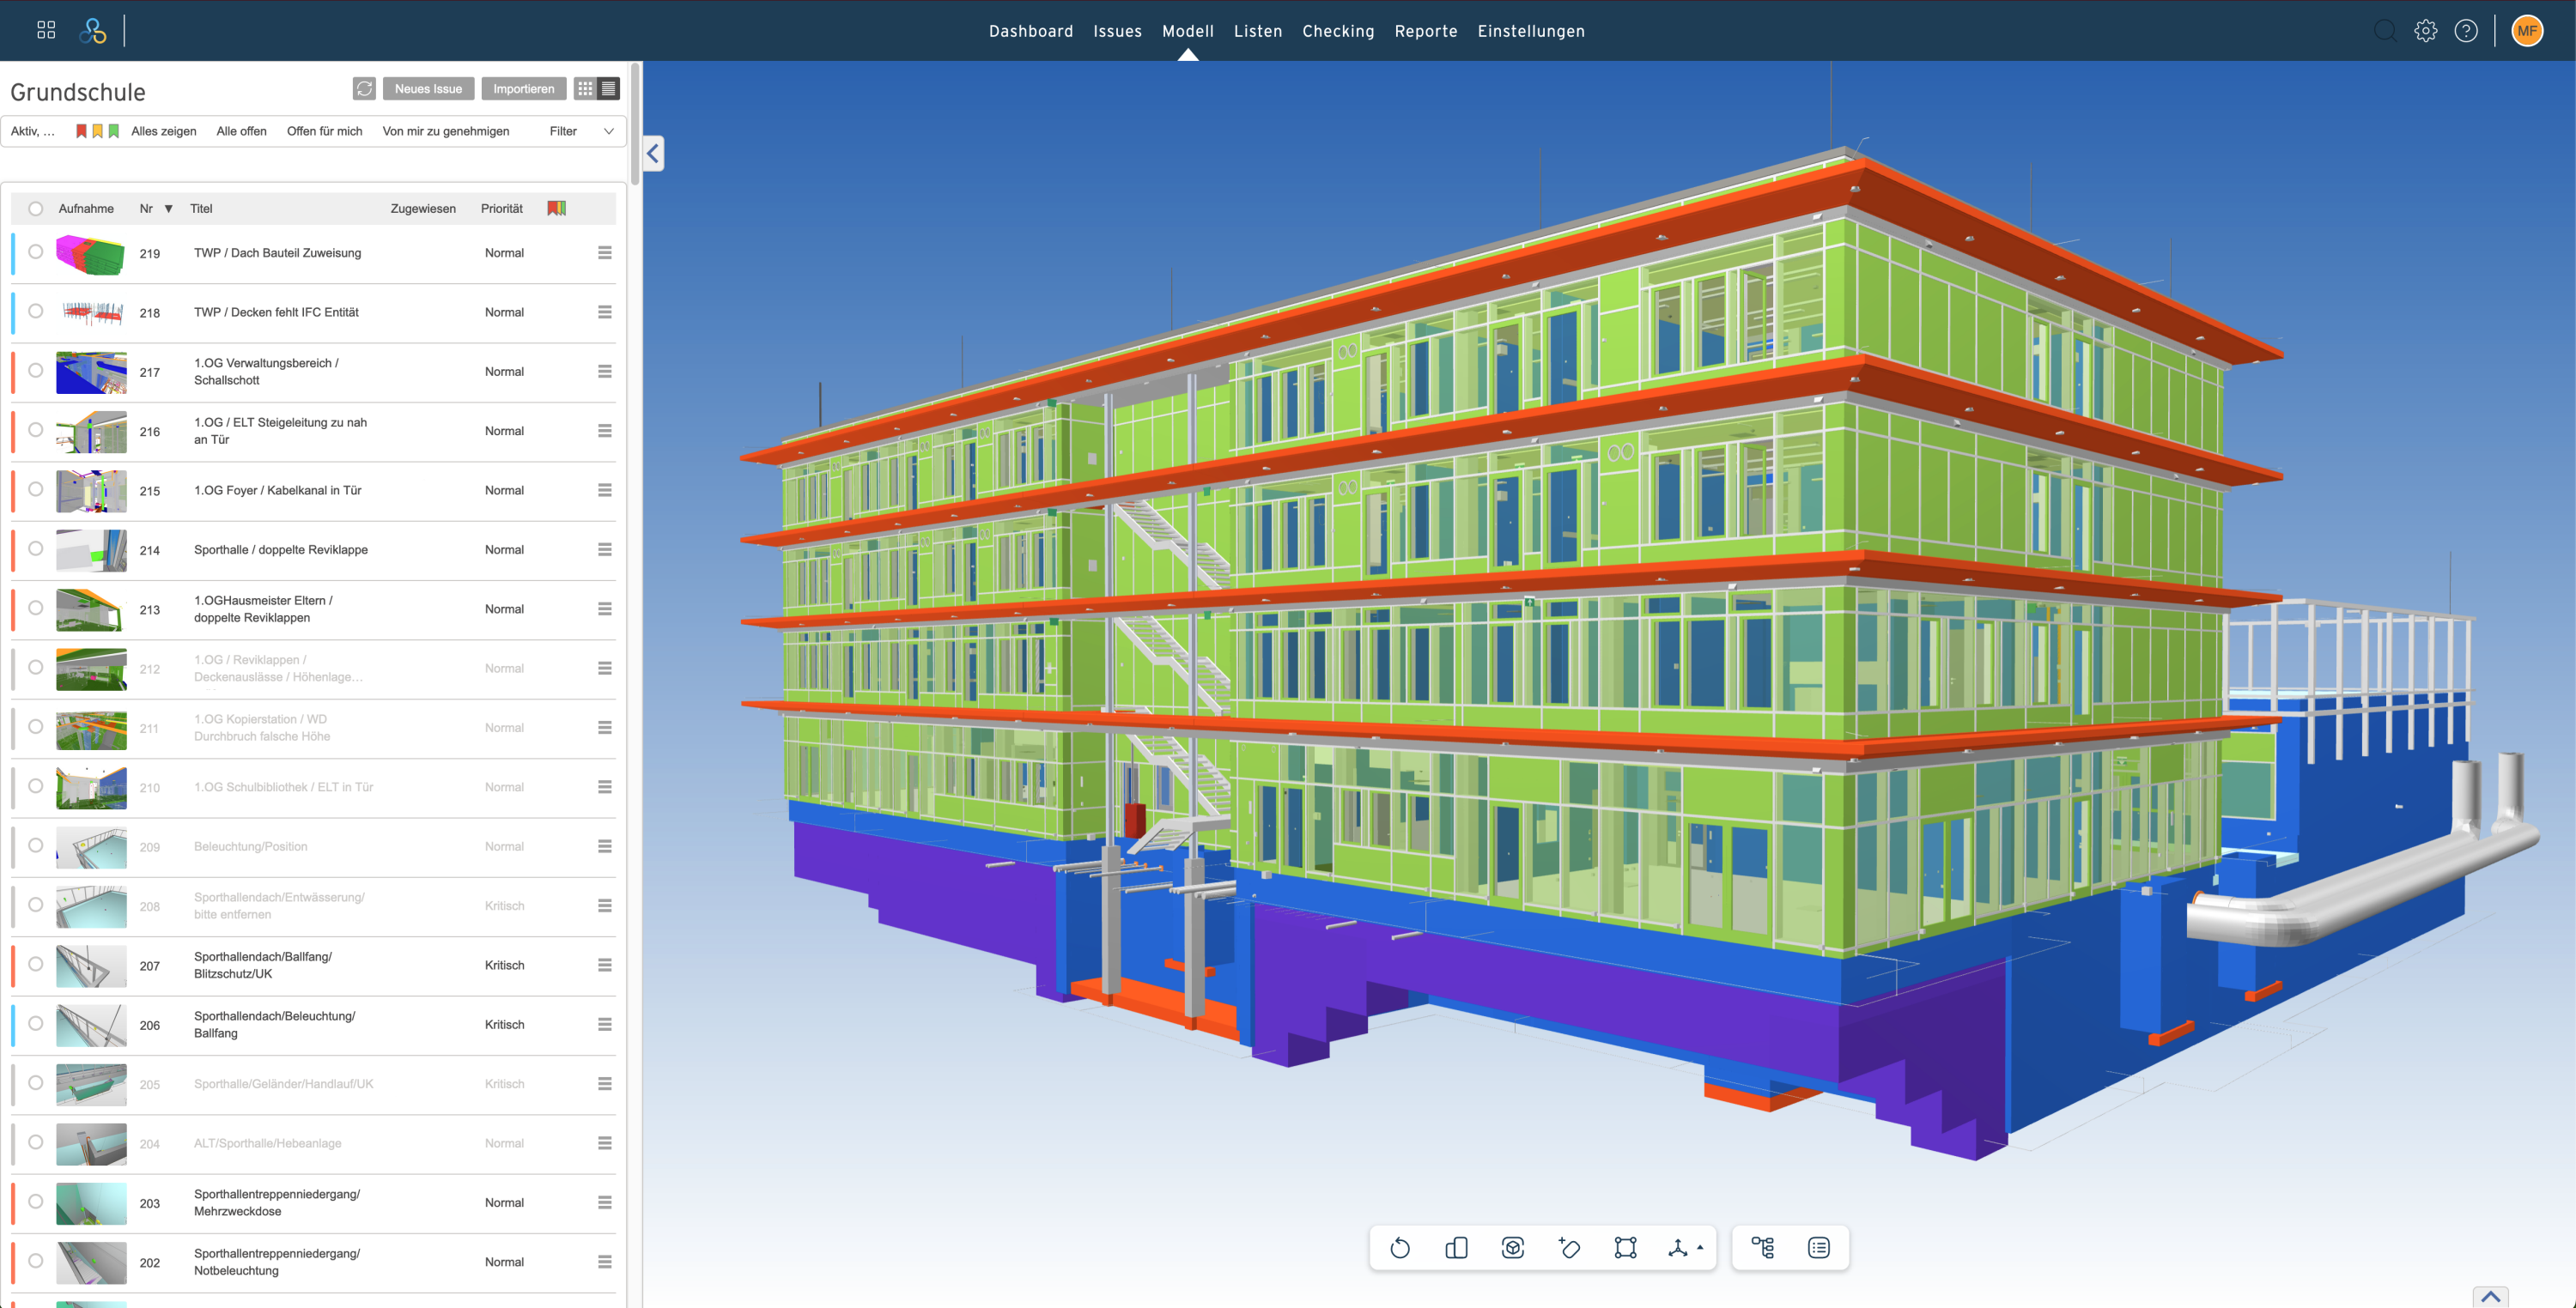2576x1308 pixels.
Task: Activate the bounding box selection tool
Action: click(1625, 1248)
